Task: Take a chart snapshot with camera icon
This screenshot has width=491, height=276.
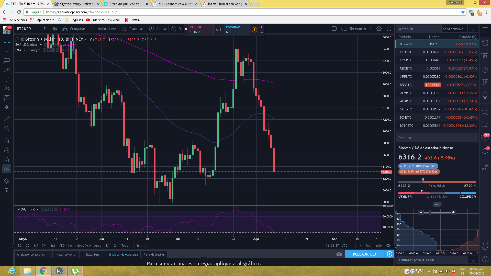Action: (x=339, y=254)
